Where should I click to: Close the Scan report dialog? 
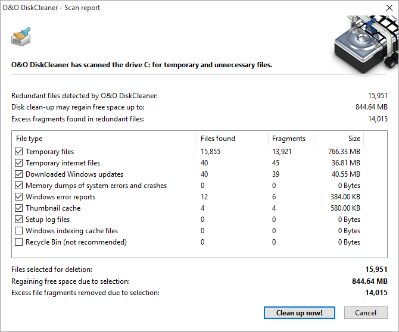coord(389,8)
